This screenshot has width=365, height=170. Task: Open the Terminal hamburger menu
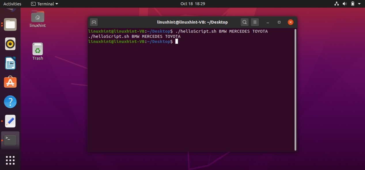pyautogui.click(x=255, y=22)
